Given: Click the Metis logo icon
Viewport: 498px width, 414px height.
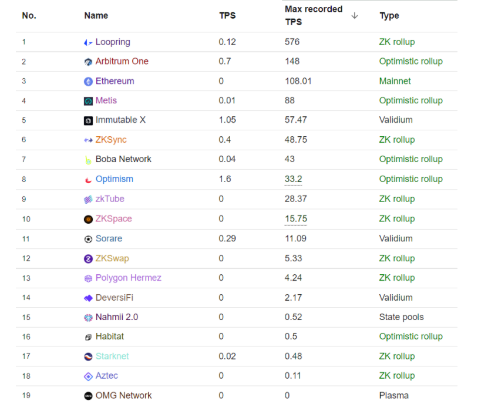Looking at the screenshot, I should (88, 101).
